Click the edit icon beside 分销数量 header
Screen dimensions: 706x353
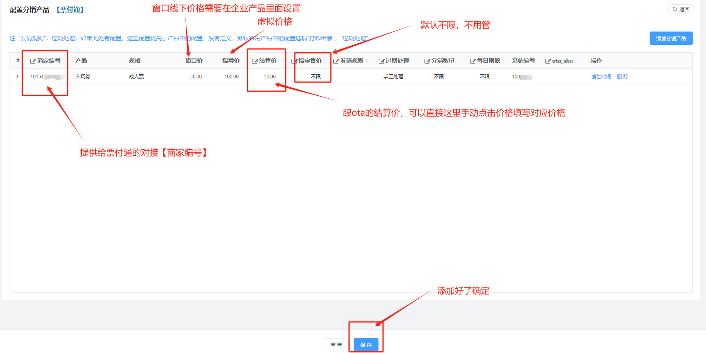pyautogui.click(x=427, y=61)
